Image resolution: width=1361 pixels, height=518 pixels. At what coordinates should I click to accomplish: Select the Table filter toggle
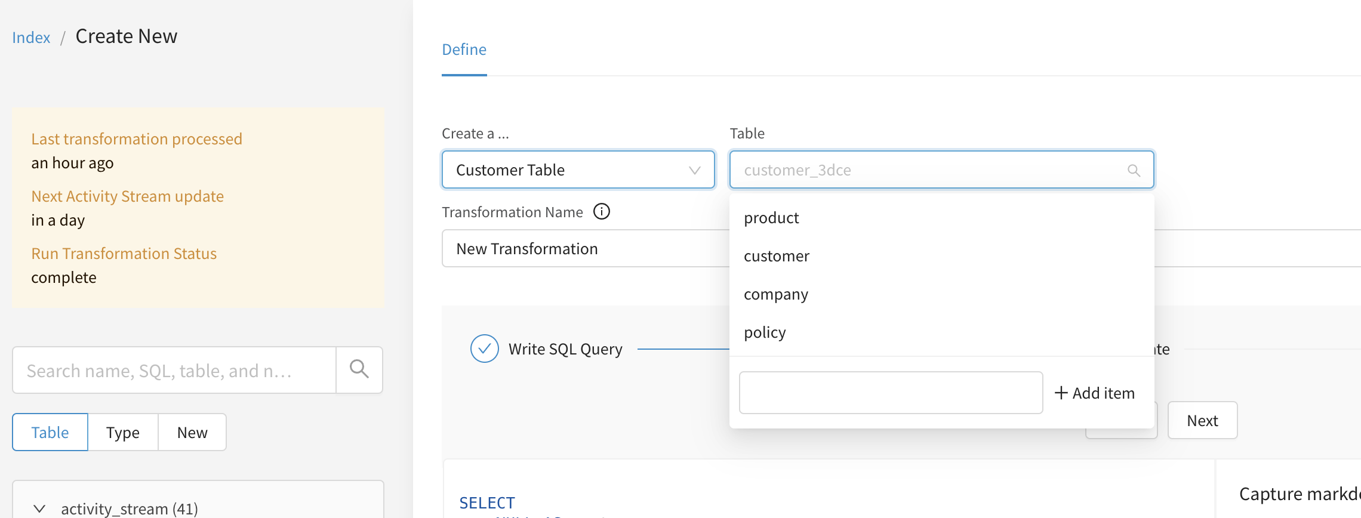tap(50, 432)
